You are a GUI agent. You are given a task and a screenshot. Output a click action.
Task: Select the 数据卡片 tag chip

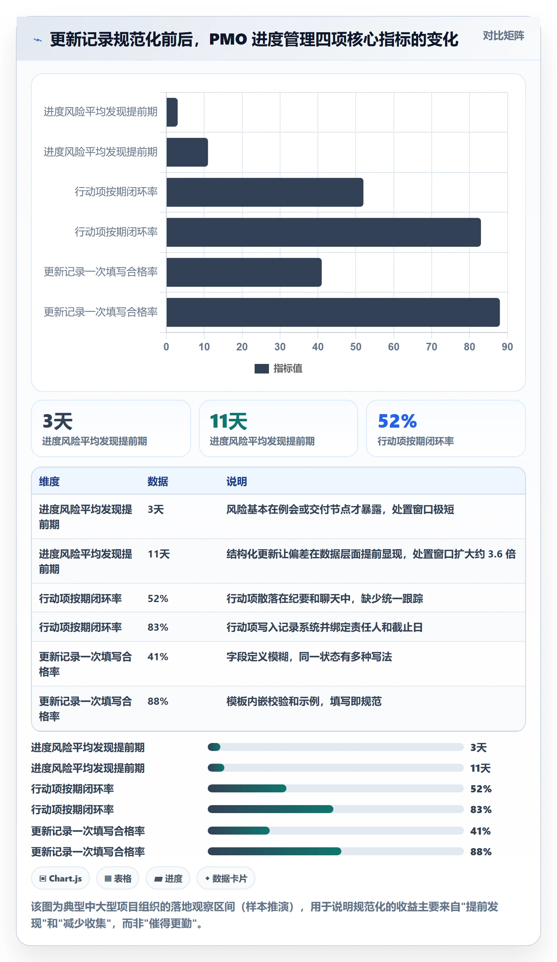pos(226,878)
